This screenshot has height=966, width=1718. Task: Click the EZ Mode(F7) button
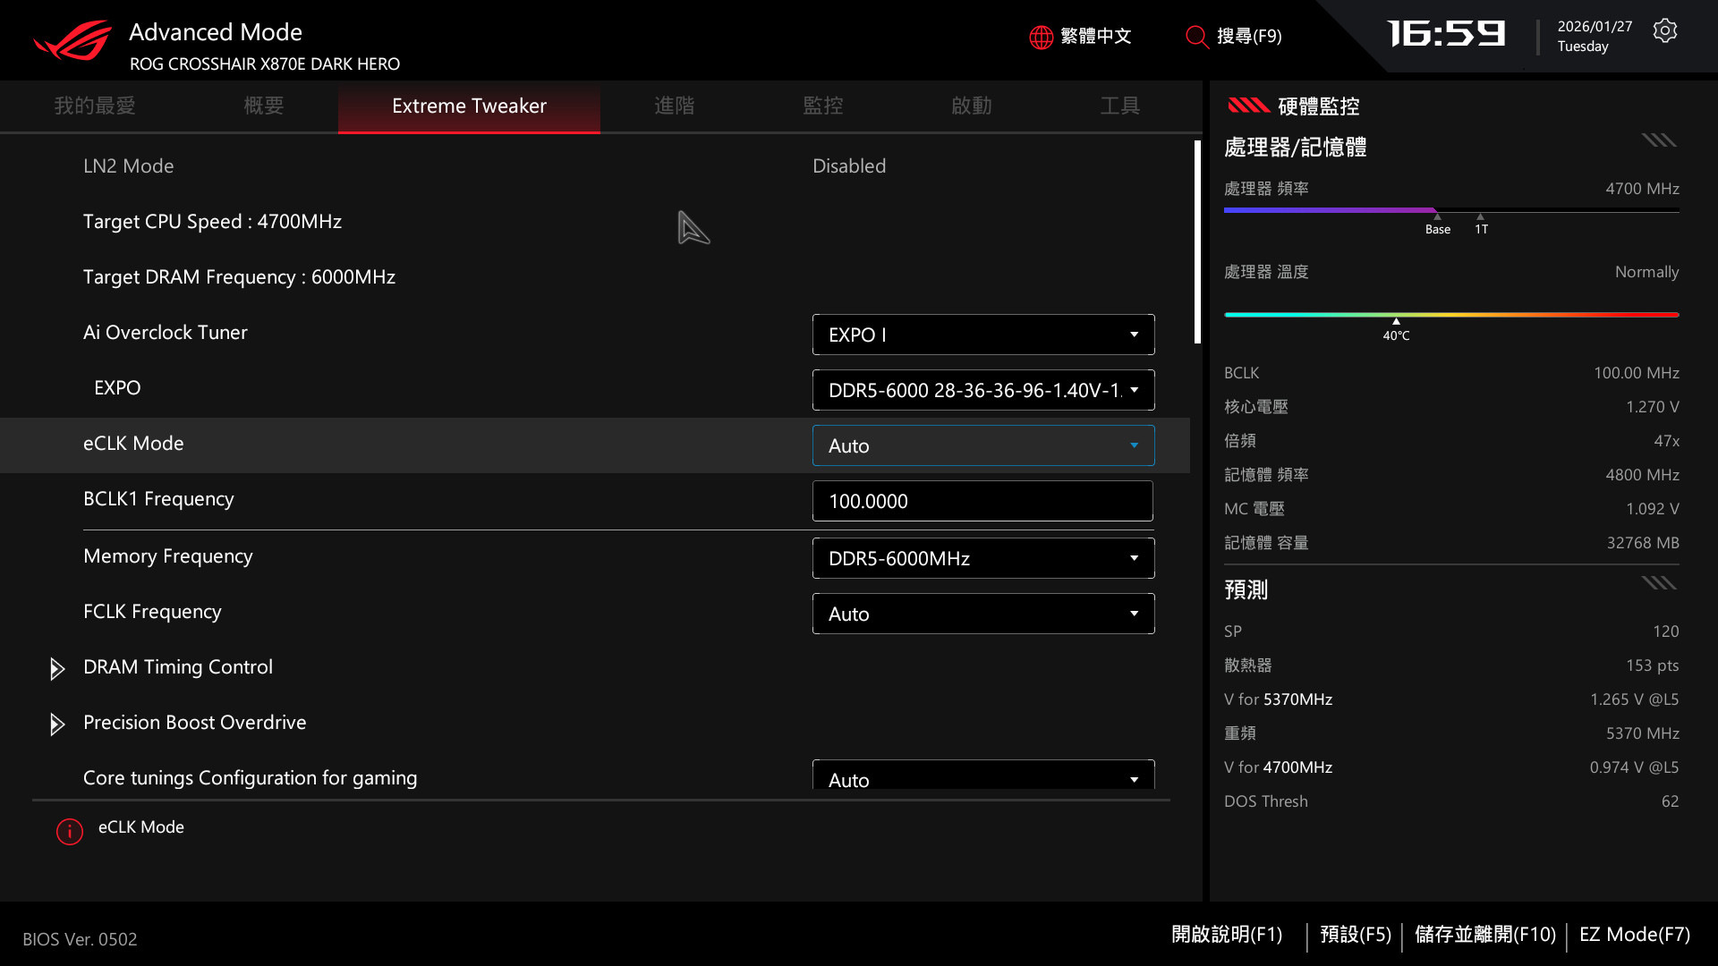(x=1634, y=935)
